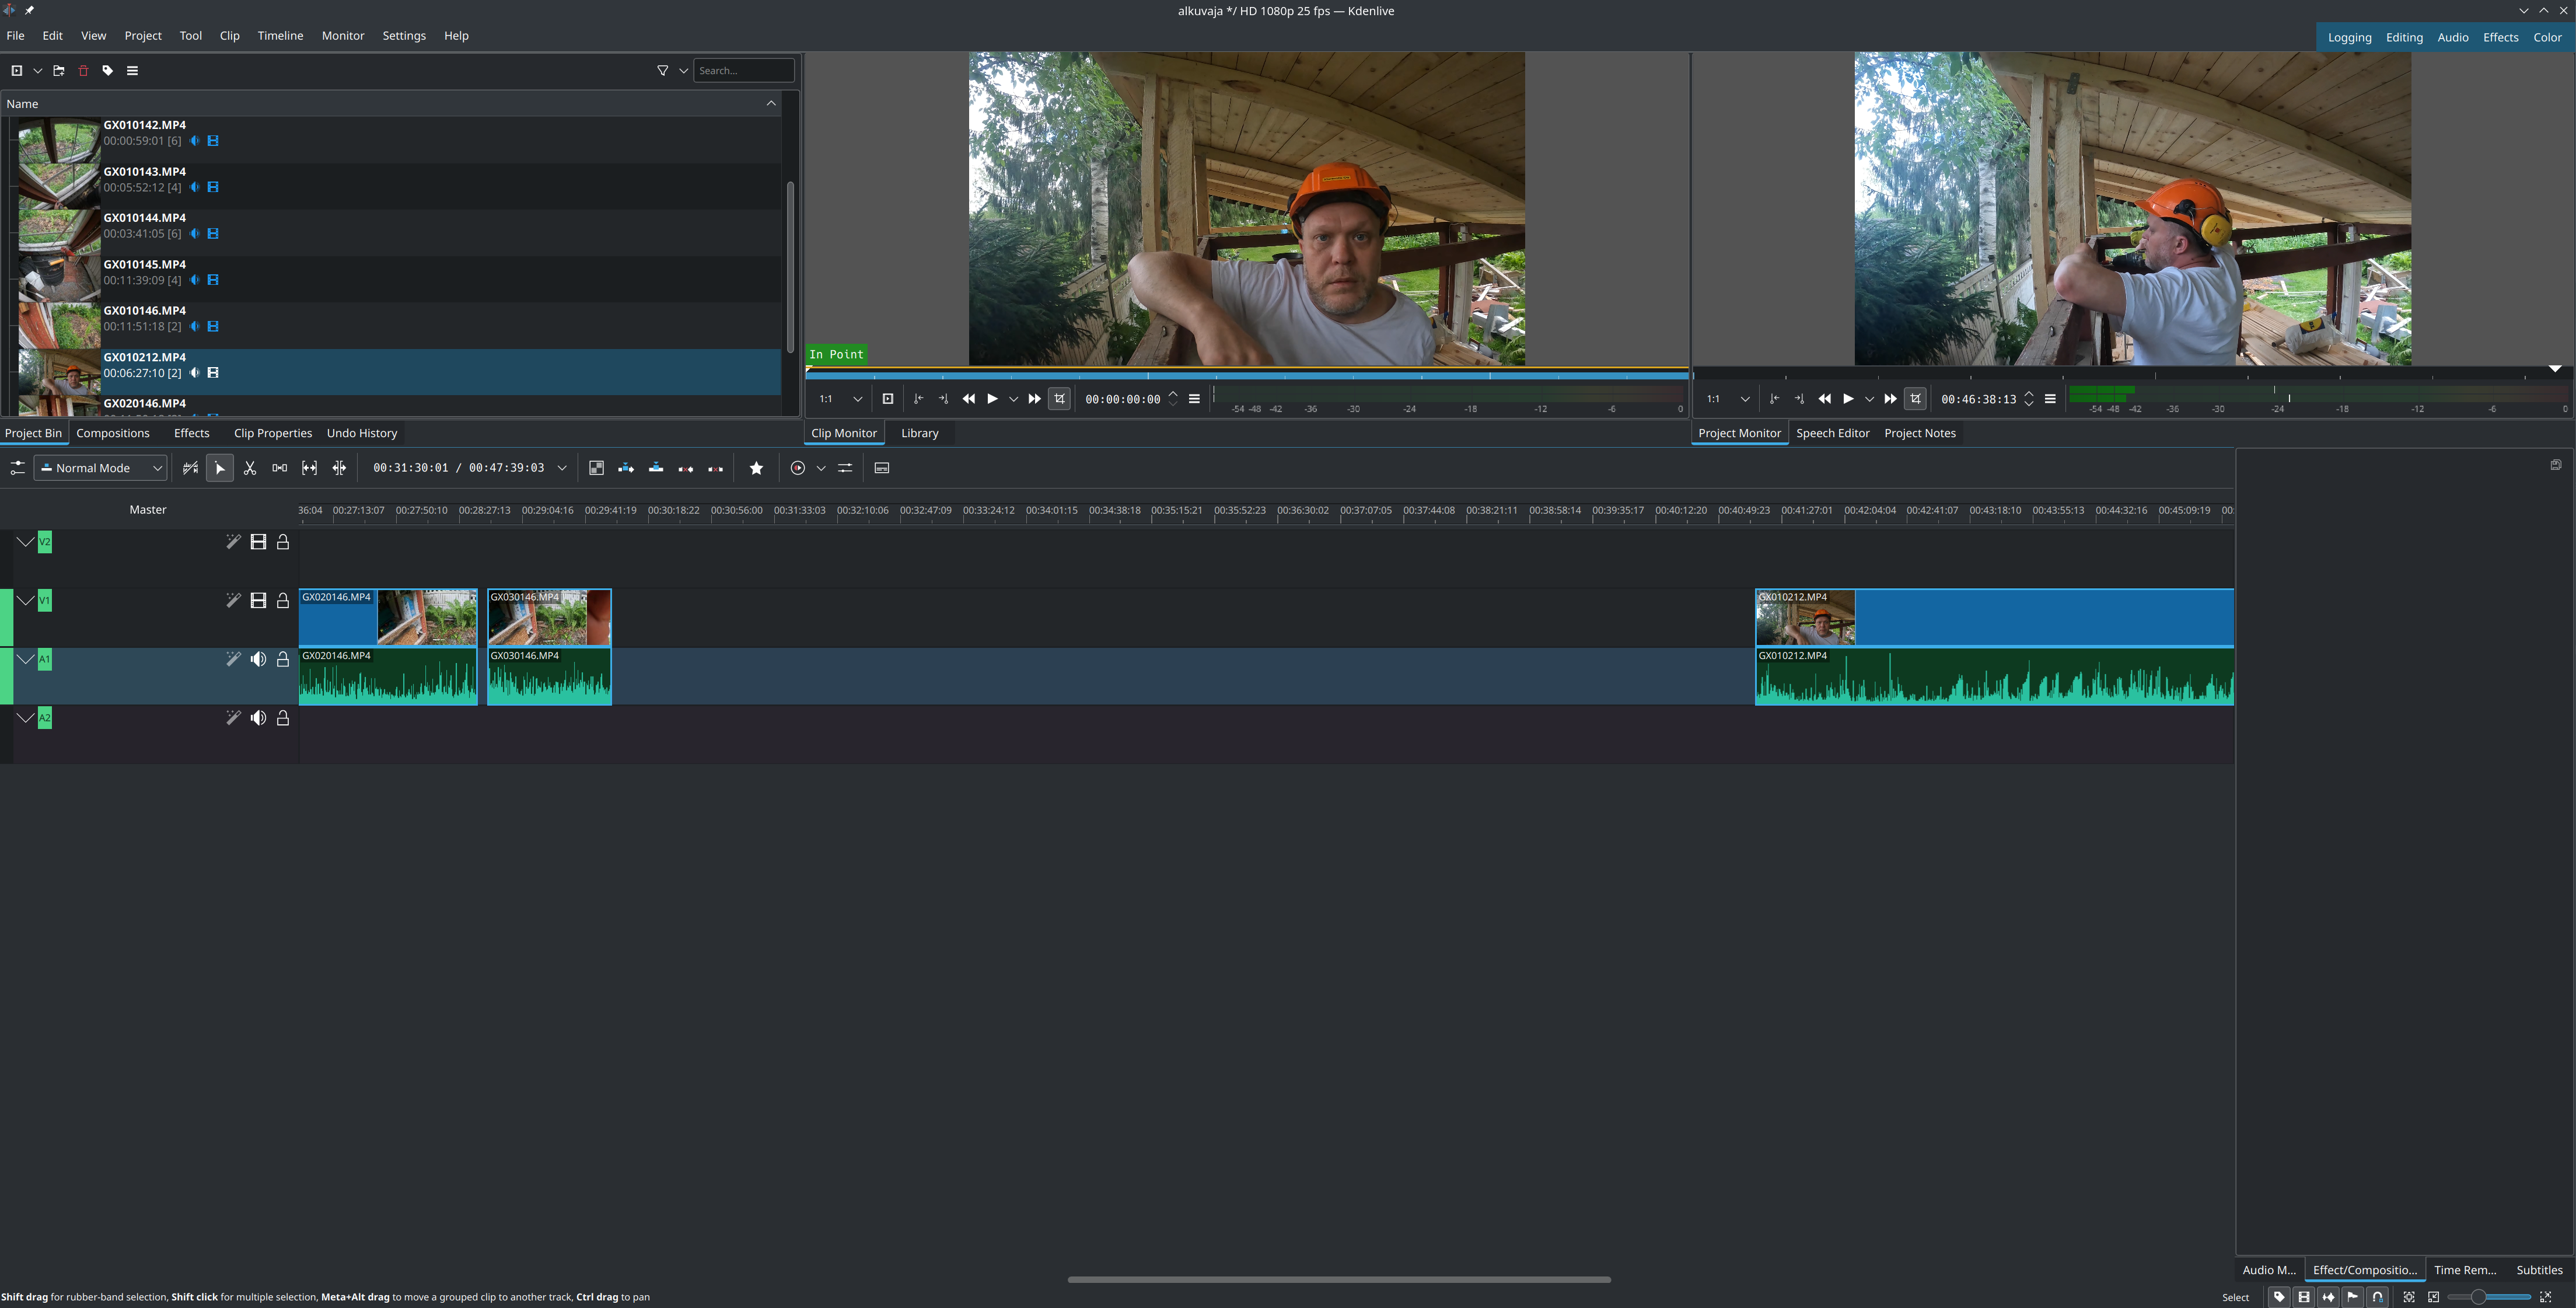The height and width of the screenshot is (1308, 2576).
Task: Select the Spacer tool in timeline toolbar
Action: coord(279,468)
